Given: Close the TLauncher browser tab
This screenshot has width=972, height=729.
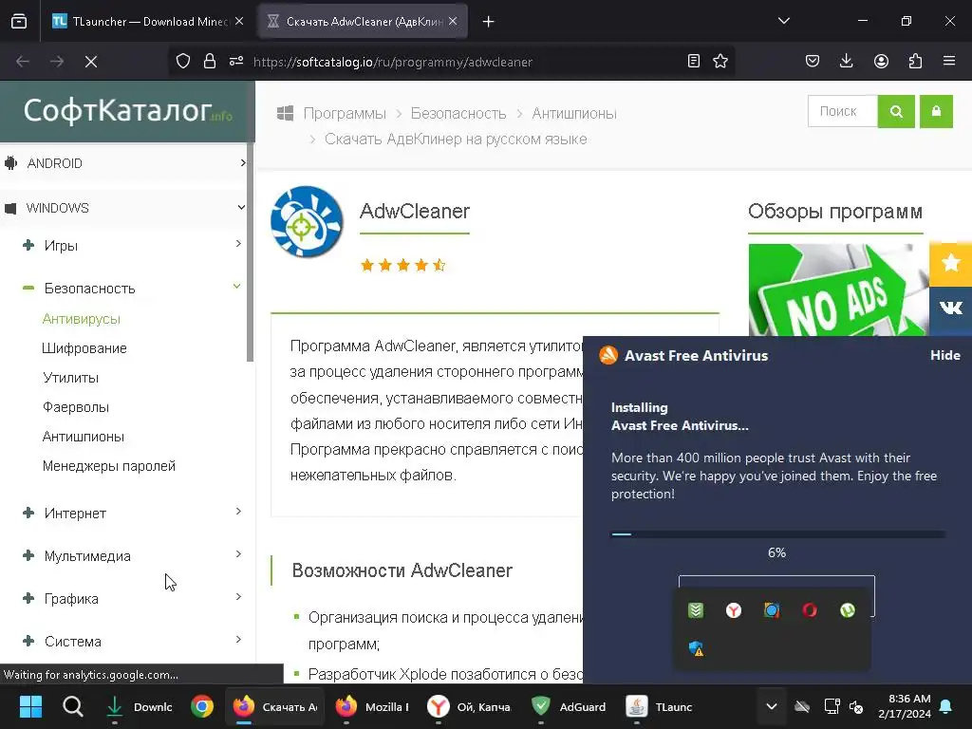Looking at the screenshot, I should [x=239, y=22].
